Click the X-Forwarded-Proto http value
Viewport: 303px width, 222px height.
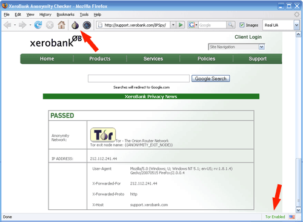point(133,194)
